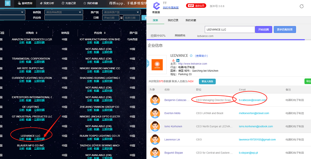Sort by 采购商 column arrows
The width and height of the screenshot is (311, 159).
[37, 33]
